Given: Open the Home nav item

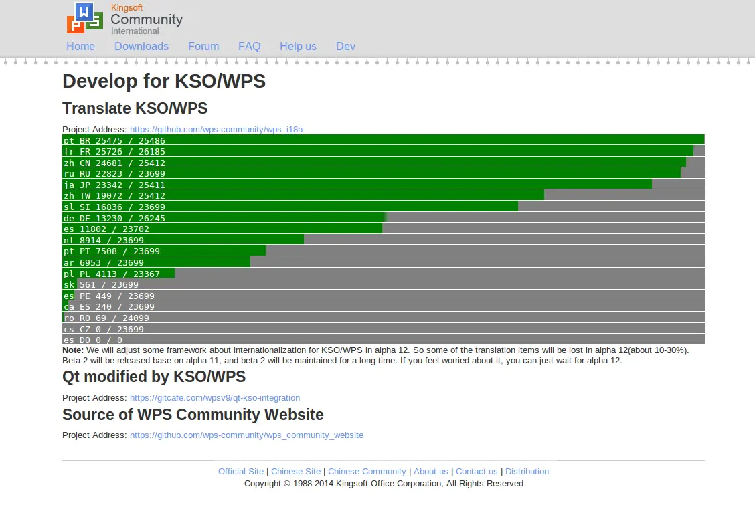Looking at the screenshot, I should tap(80, 47).
